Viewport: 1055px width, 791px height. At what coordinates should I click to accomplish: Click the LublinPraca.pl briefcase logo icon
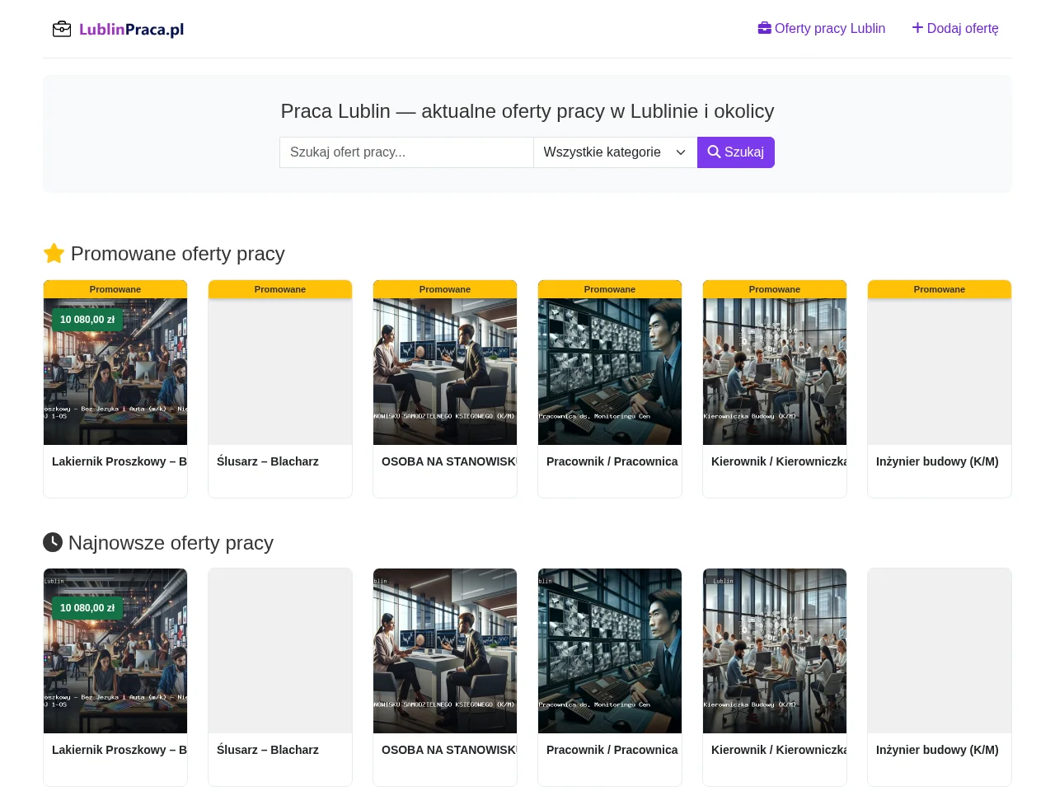click(x=62, y=29)
